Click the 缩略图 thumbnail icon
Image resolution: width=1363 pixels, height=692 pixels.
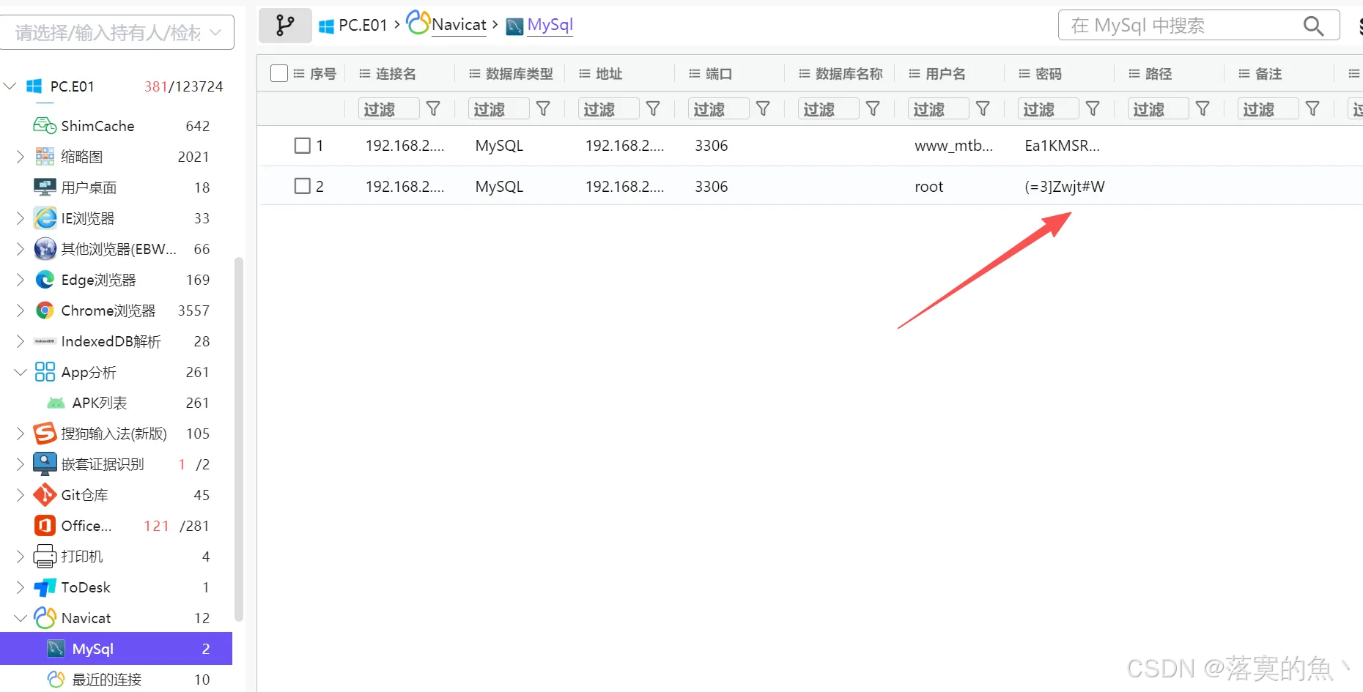[45, 157]
